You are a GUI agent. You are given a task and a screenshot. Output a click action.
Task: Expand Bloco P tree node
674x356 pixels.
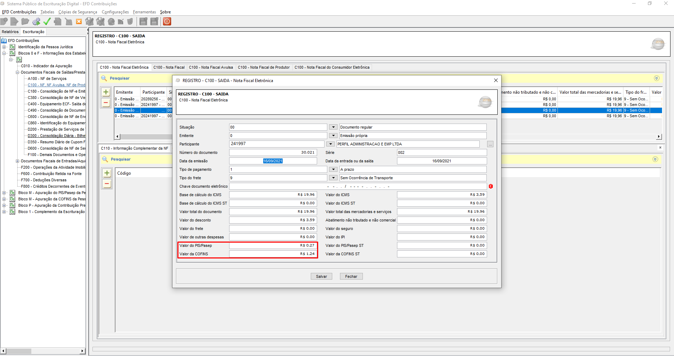click(x=4, y=205)
